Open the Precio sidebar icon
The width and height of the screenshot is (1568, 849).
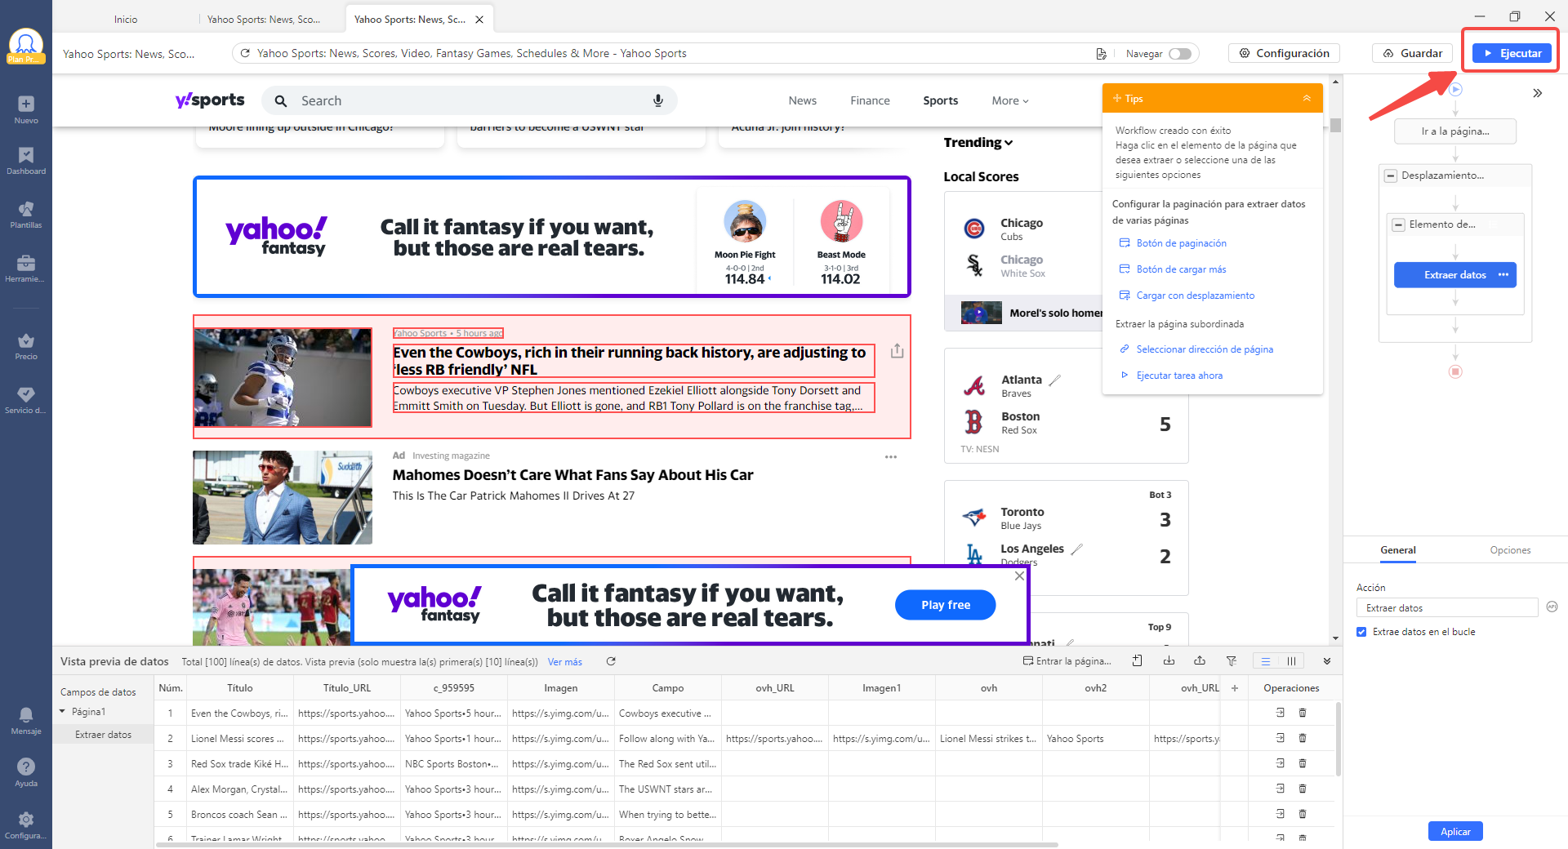[26, 341]
